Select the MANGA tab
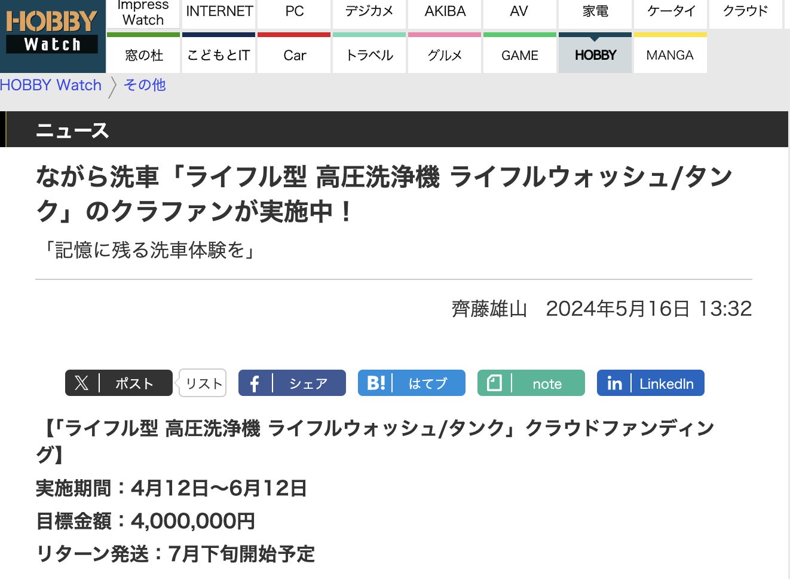This screenshot has height=579, width=790. (x=670, y=55)
